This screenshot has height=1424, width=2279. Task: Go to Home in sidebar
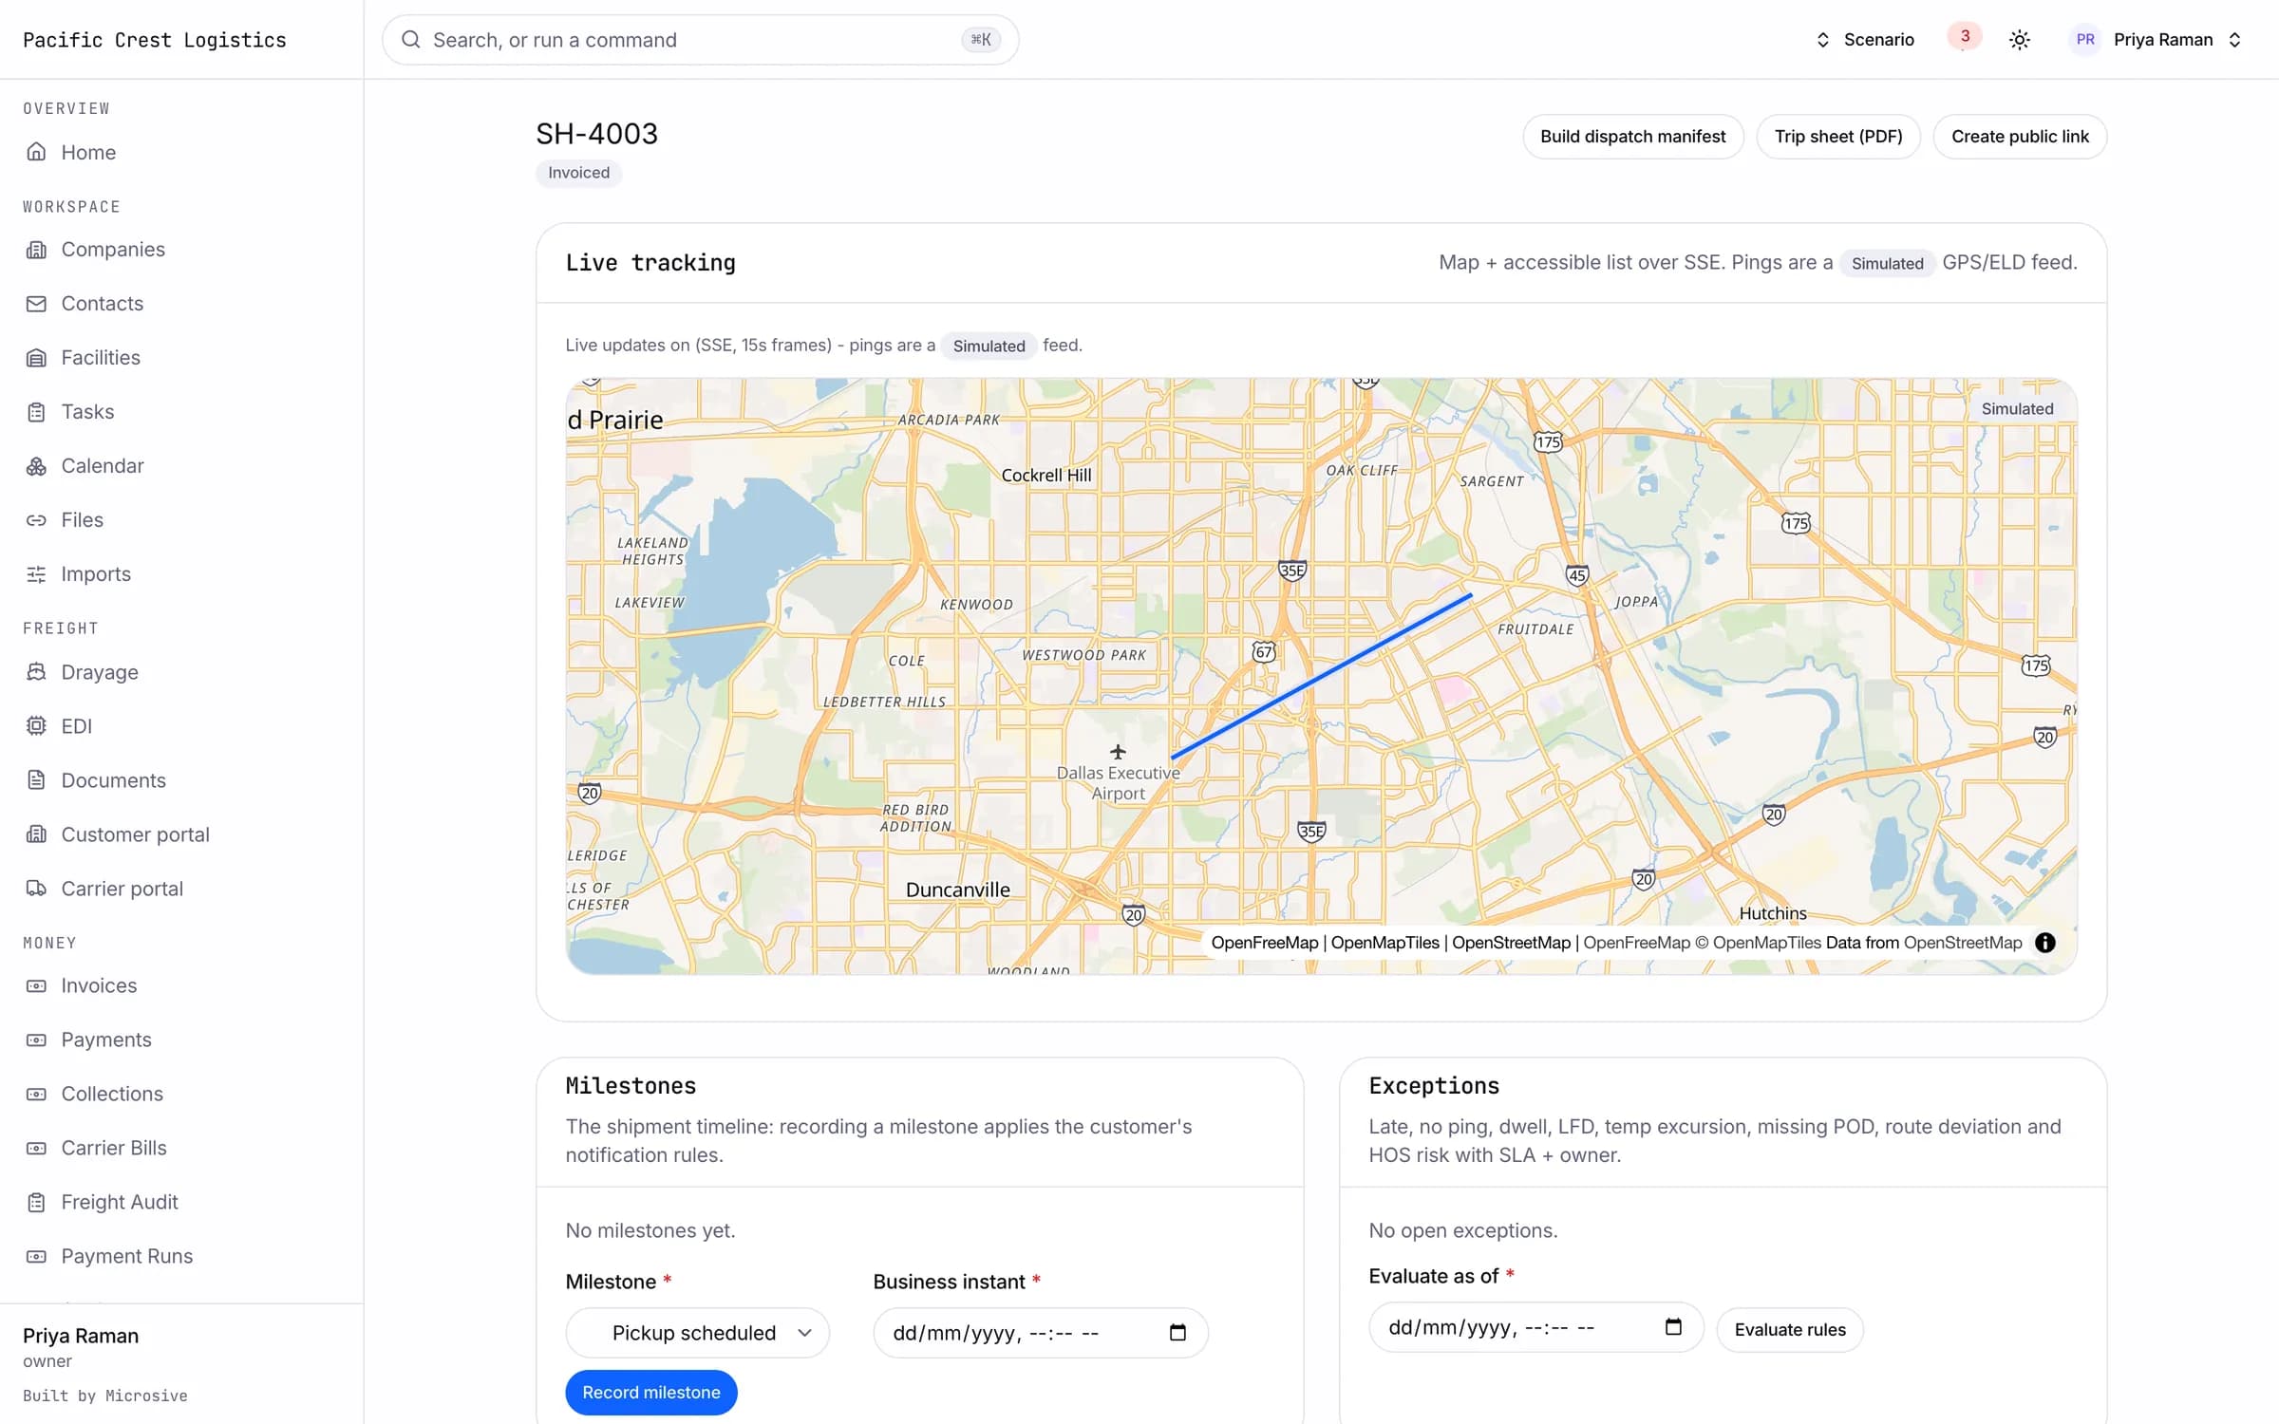[x=88, y=152]
